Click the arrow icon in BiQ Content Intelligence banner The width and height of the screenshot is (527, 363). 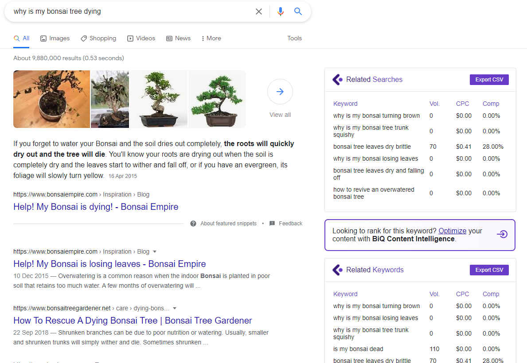click(x=502, y=234)
